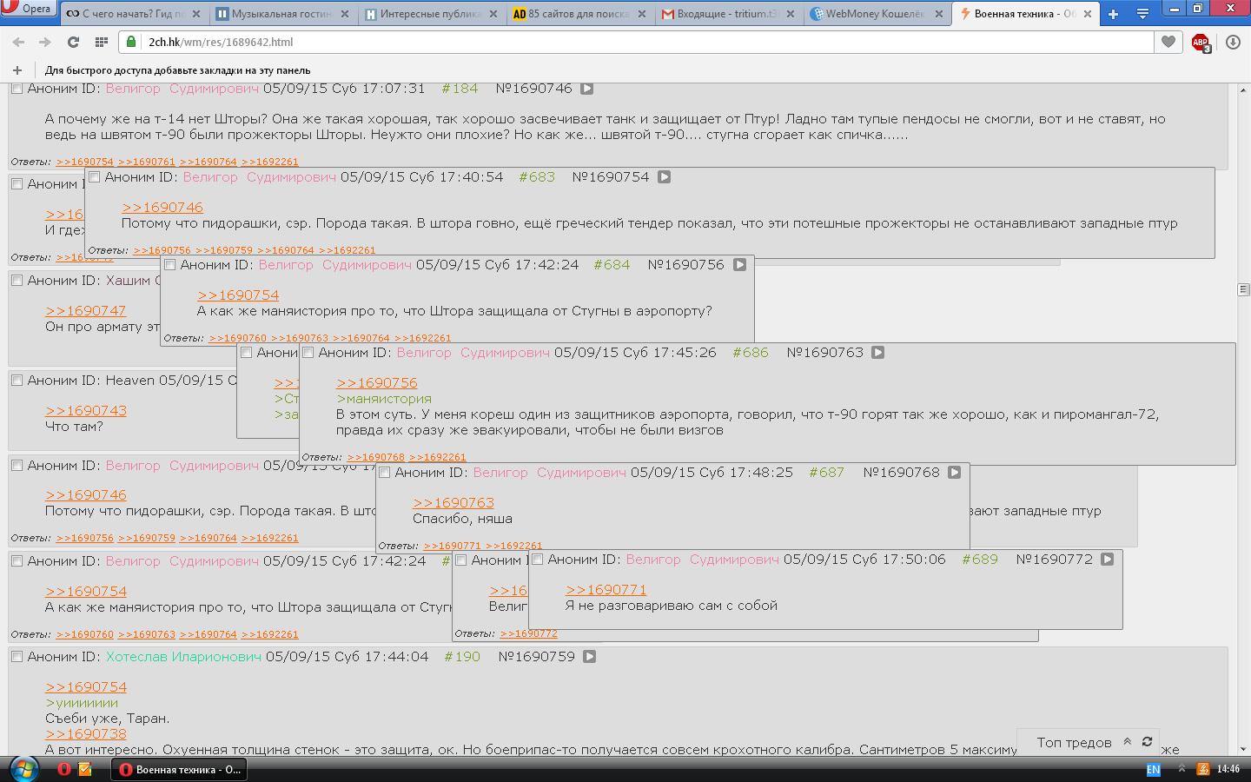This screenshot has height=782, width=1251.
Task: Expand the 'Топ тредов' panel chevron
Action: click(x=1127, y=742)
